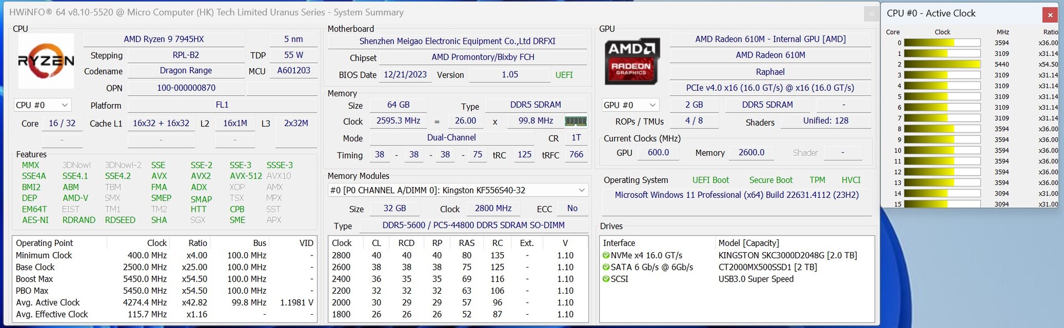The width and height of the screenshot is (1064, 328).
Task: Select the 'USB3.0 Super Speed' drive row
Action: pyautogui.click(x=736, y=279)
